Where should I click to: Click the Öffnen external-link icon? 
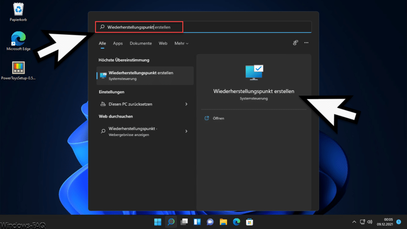207,118
